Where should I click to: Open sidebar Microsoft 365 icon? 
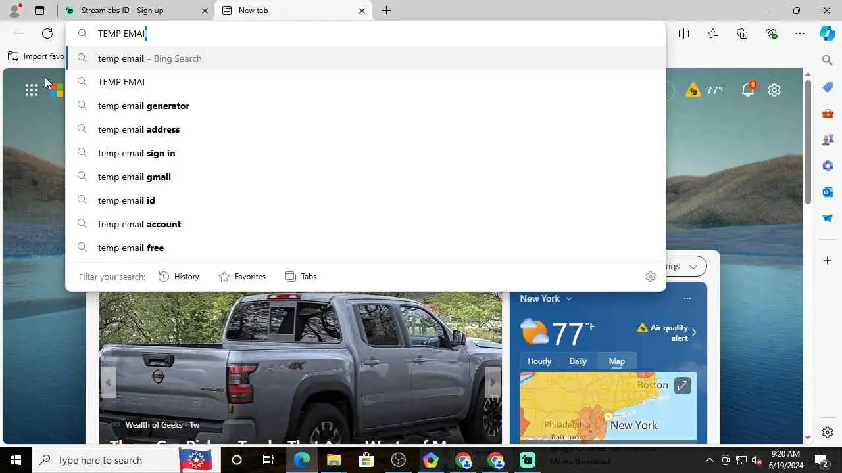(828, 166)
